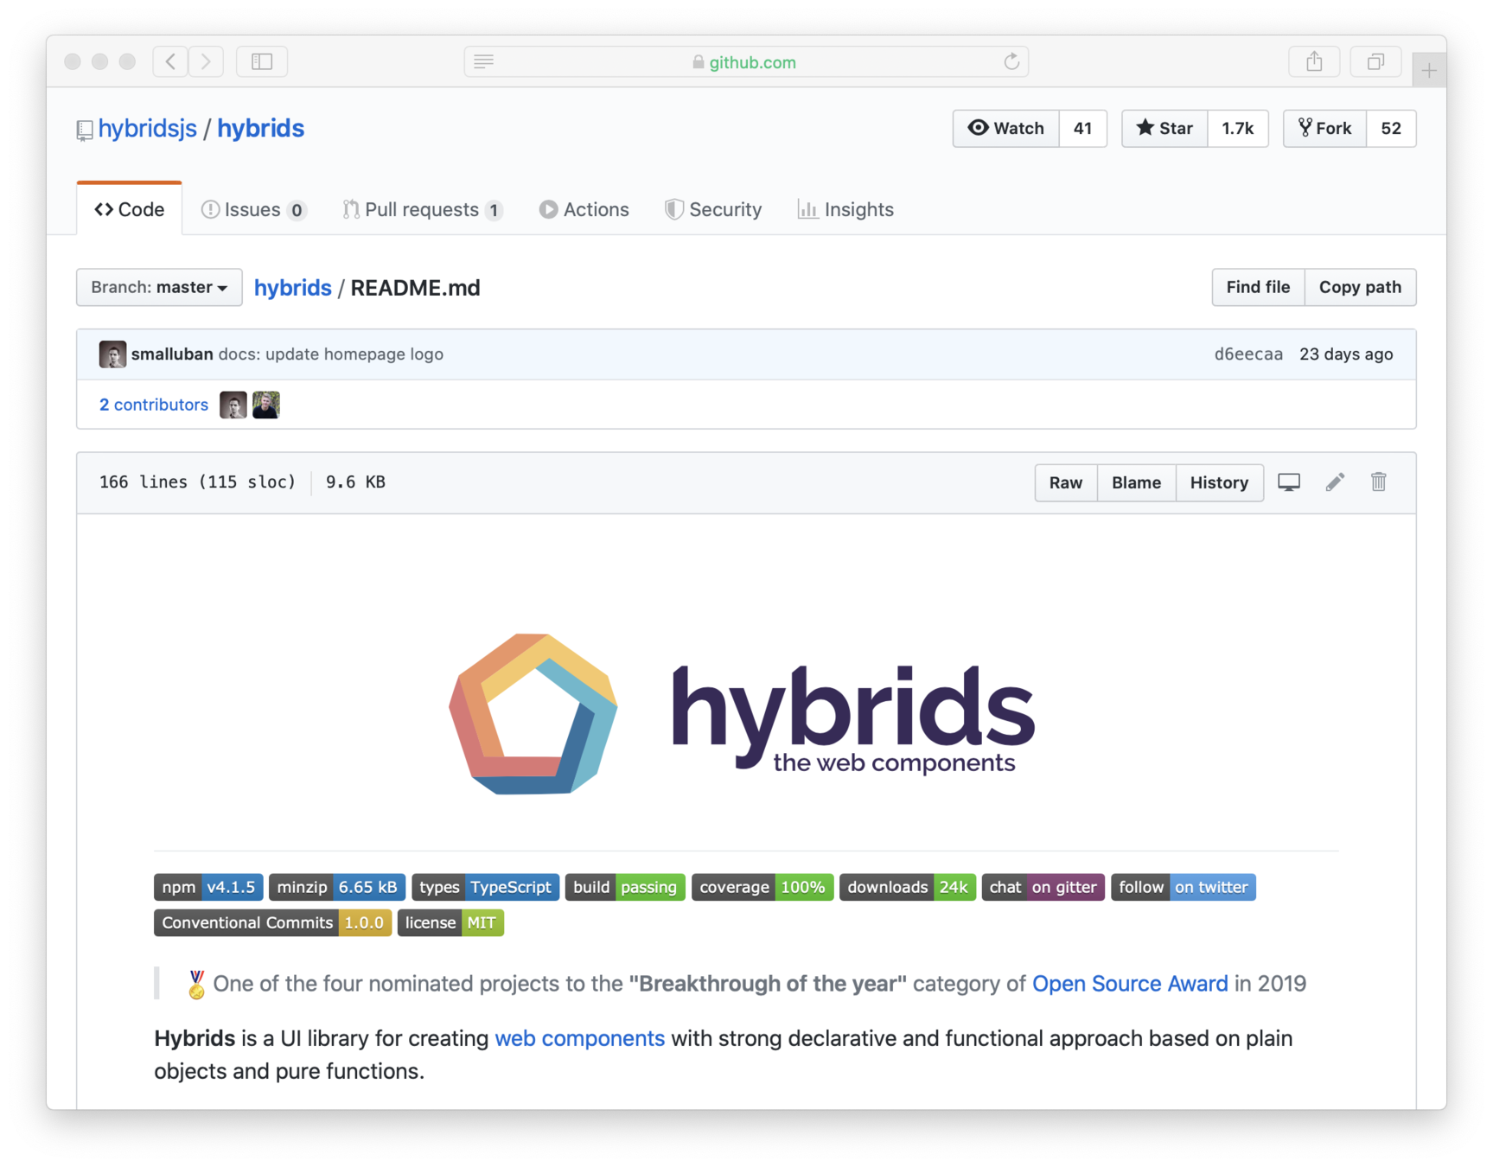Open hybrids repository name link
Image resolution: width=1493 pixels, height=1167 pixels.
260,129
